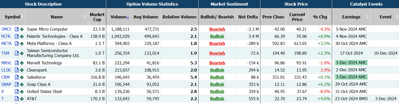Viewport: 399px width, 104px height.
Task: Sort by the Earnings column header
Action: pos(351,17)
